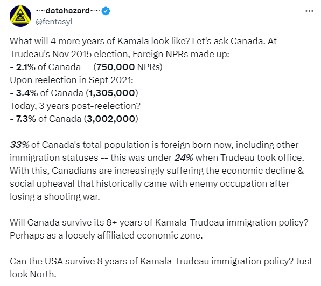Open the more options three-dot menu
321x286 pixels.
point(309,11)
